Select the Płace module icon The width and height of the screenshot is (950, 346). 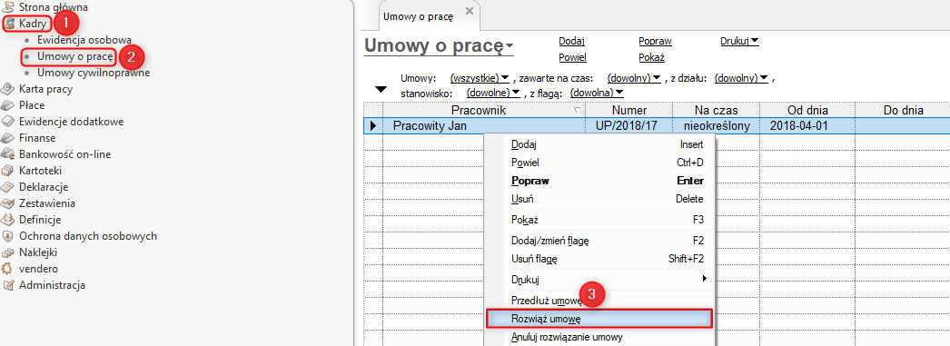coord(8,105)
